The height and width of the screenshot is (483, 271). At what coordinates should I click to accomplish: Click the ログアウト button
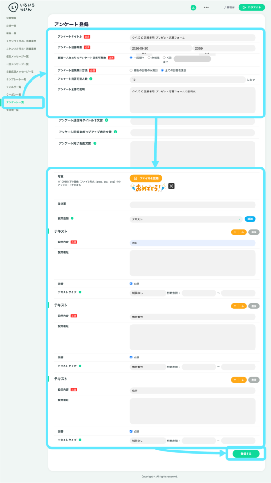(252, 8)
